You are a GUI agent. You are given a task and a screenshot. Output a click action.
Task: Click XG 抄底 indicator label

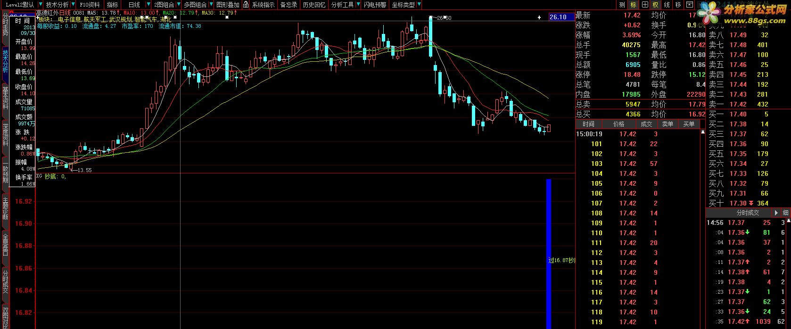click(51, 177)
